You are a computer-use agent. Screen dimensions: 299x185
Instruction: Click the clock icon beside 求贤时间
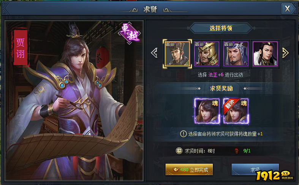(179, 151)
